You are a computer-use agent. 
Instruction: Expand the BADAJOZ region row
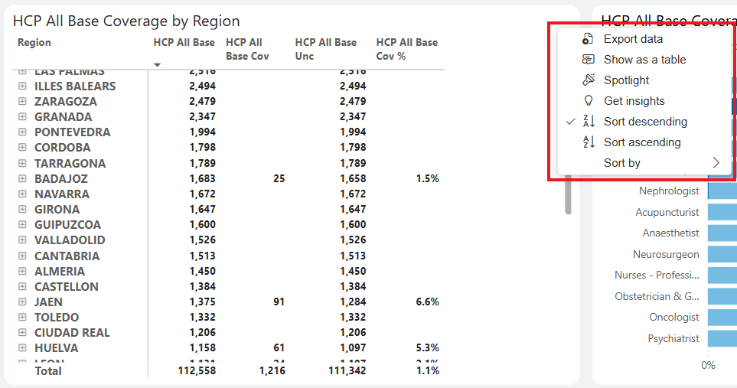pos(22,179)
